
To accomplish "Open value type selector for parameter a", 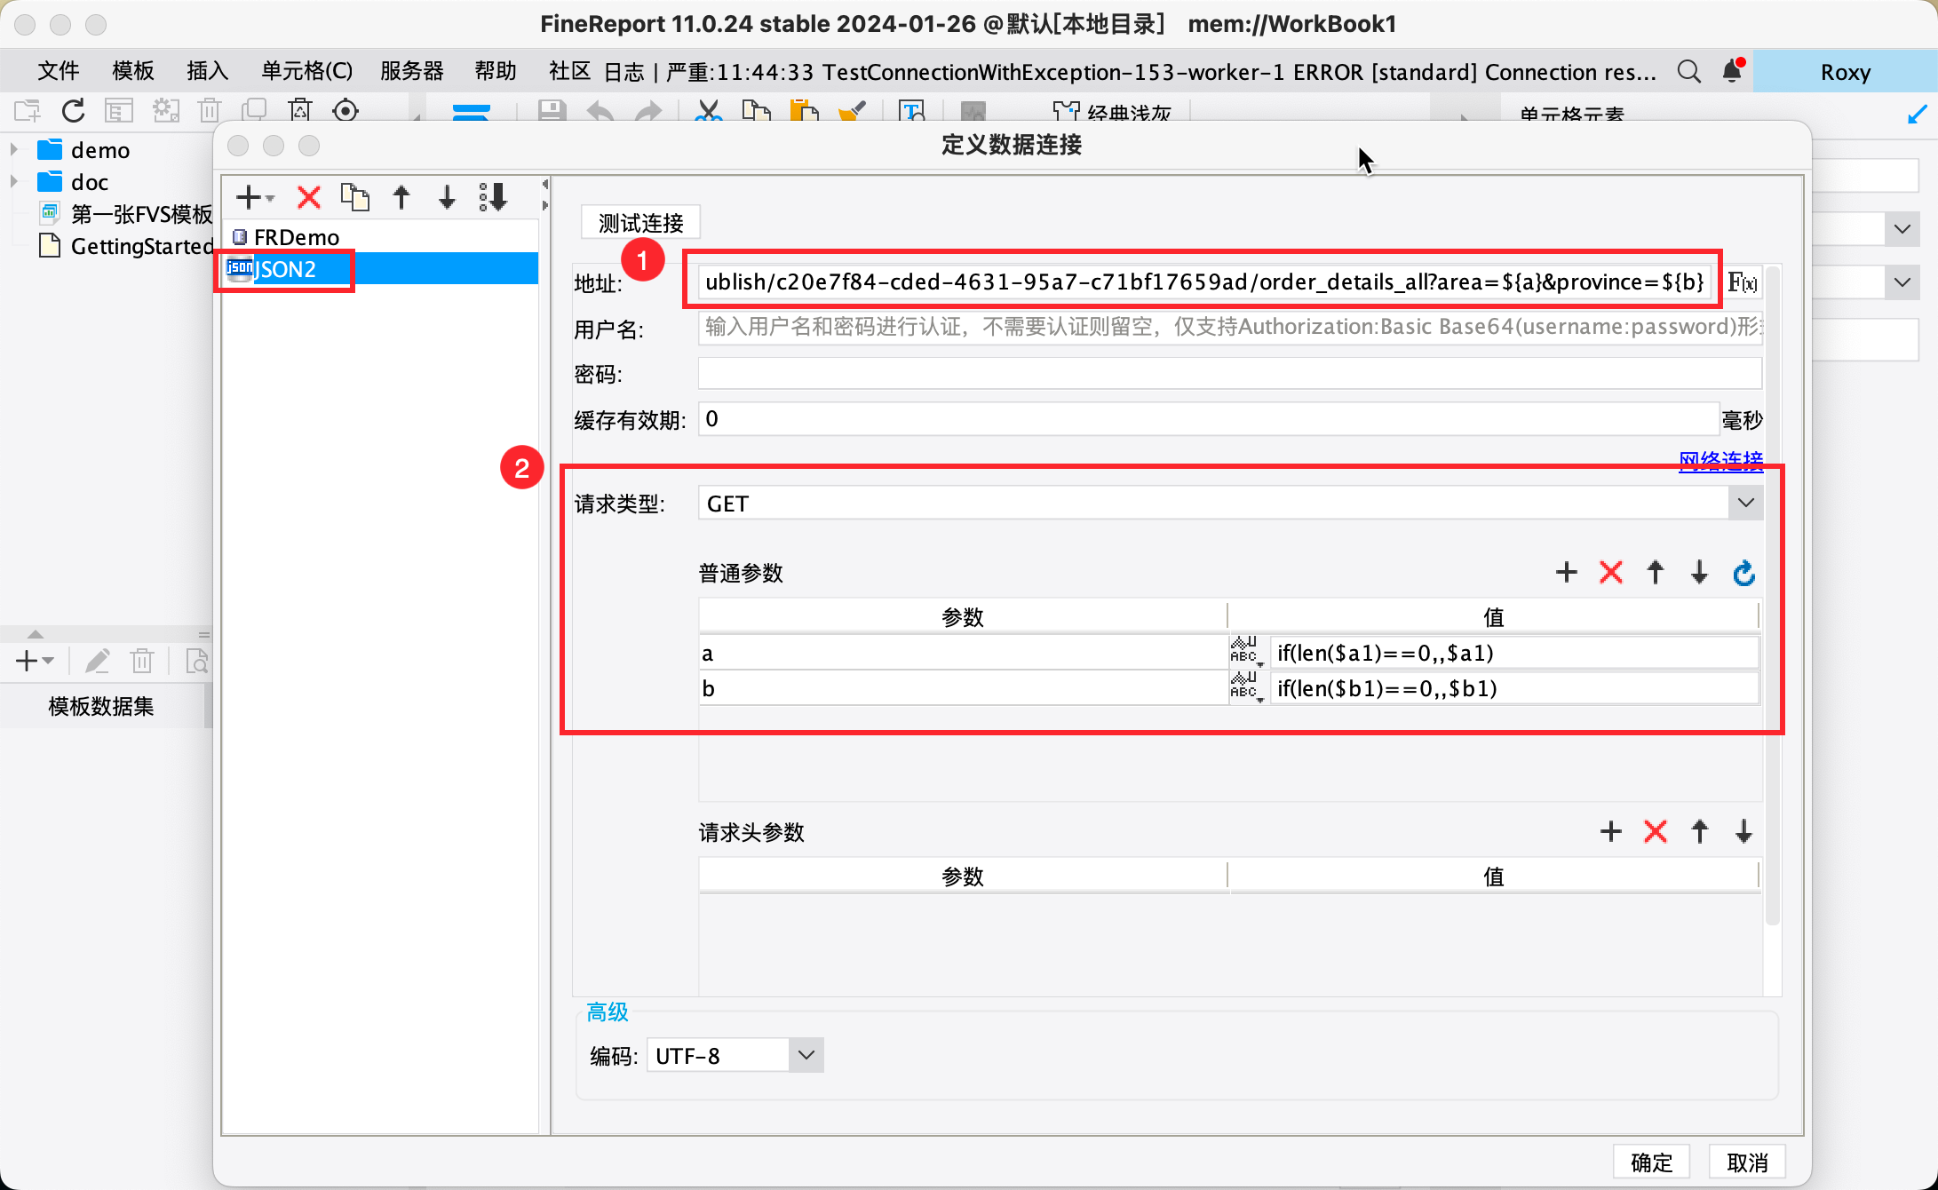I will [x=1245, y=653].
